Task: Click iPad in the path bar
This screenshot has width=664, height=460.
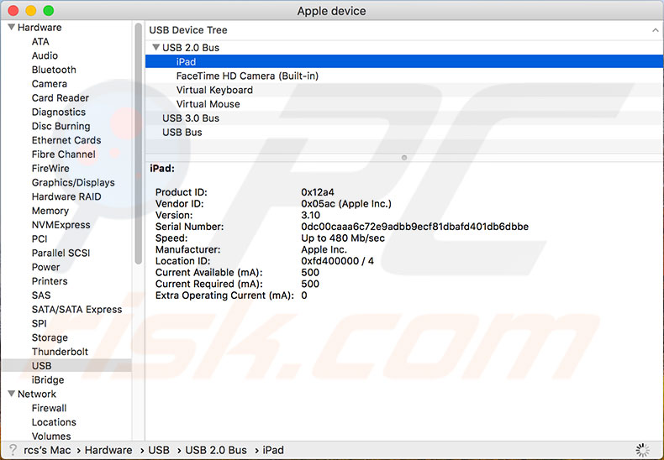Action: (x=273, y=450)
